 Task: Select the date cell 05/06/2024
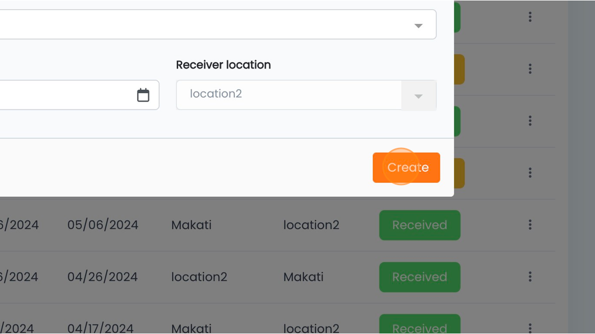coord(103,225)
